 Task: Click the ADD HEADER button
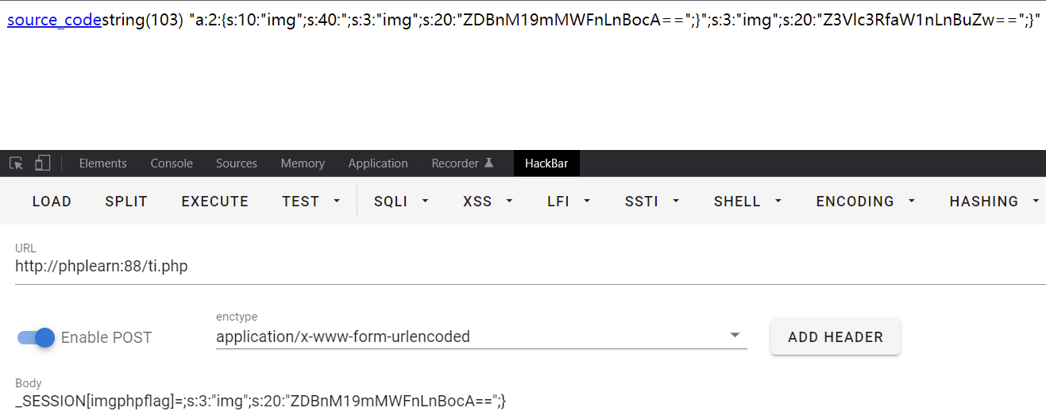point(835,337)
